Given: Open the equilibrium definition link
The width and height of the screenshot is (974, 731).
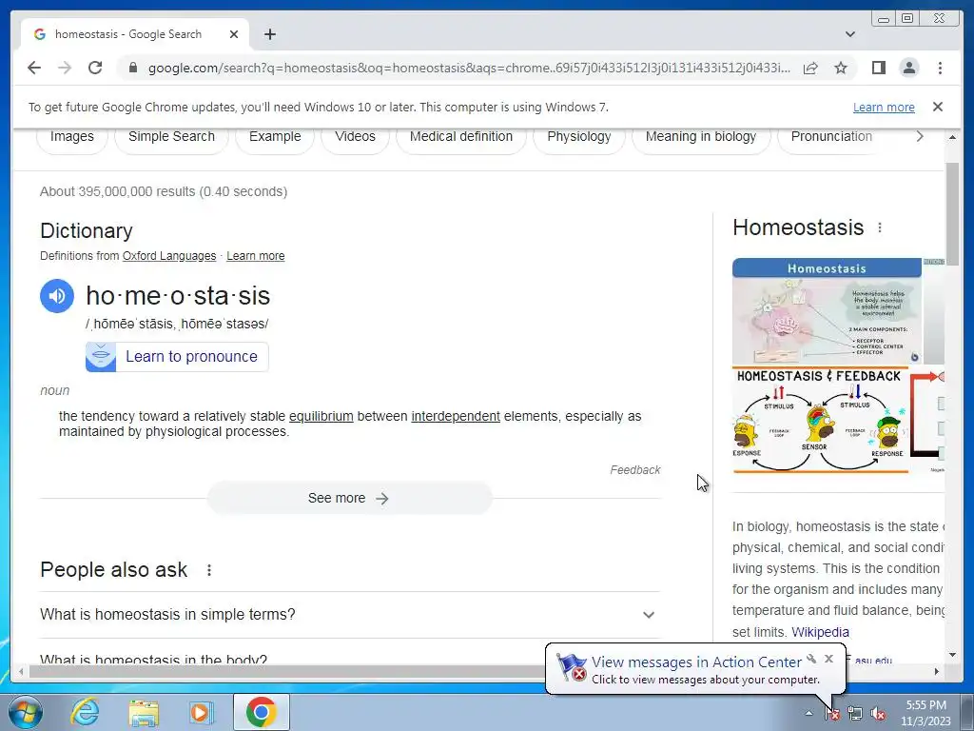Looking at the screenshot, I should pos(321,416).
